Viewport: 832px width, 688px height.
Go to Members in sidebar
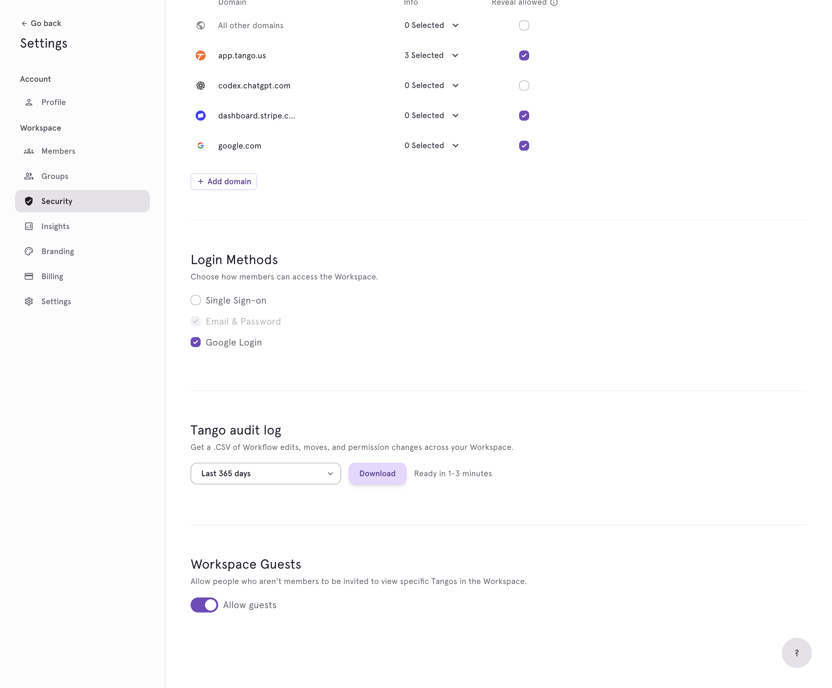click(82, 151)
